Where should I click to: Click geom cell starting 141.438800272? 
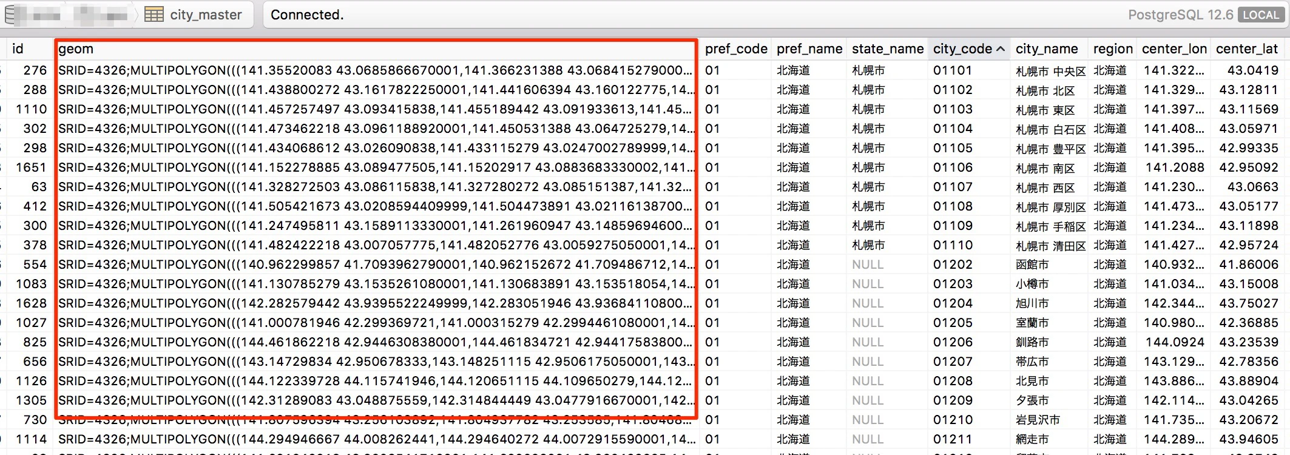(x=376, y=90)
